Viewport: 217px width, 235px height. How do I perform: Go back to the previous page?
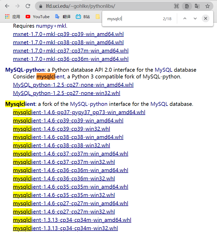pos(7,6)
